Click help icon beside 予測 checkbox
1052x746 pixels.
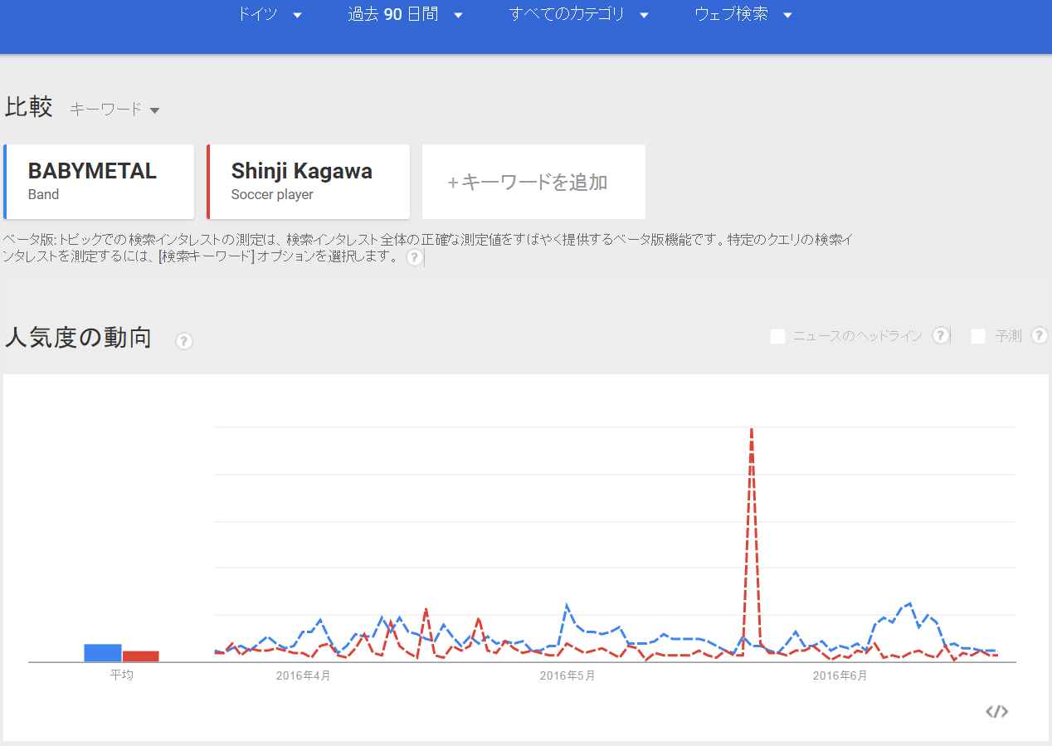point(1039,335)
